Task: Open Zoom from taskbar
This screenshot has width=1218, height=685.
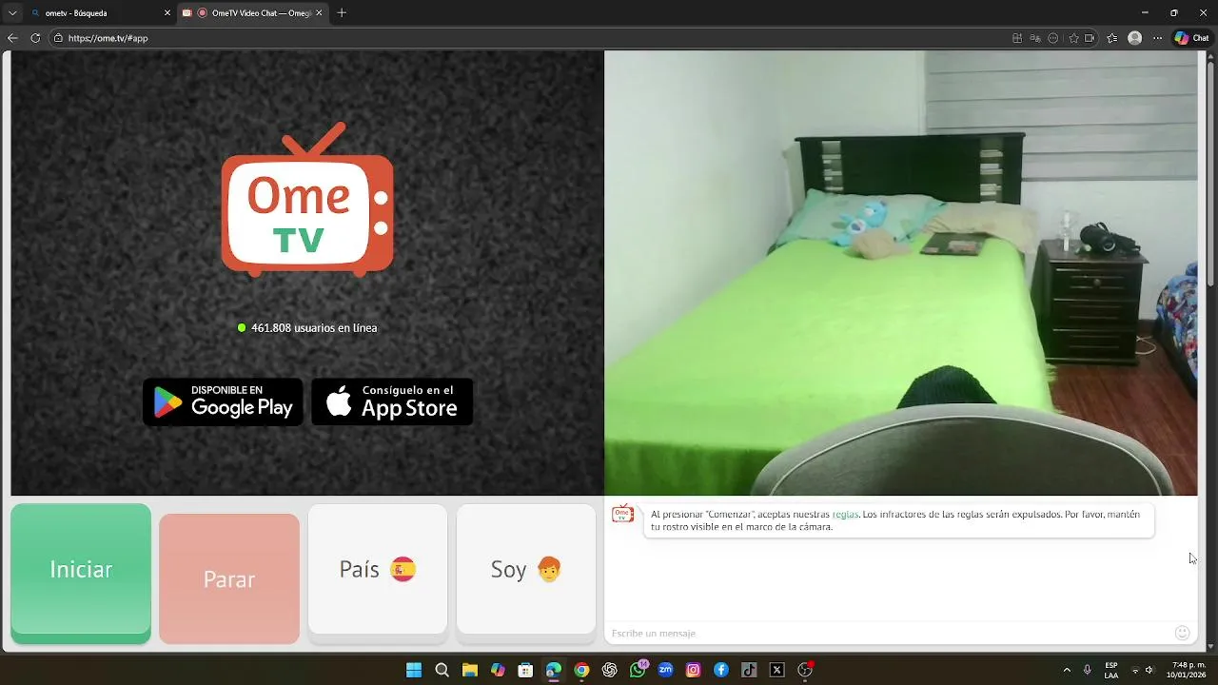Action: tap(665, 670)
